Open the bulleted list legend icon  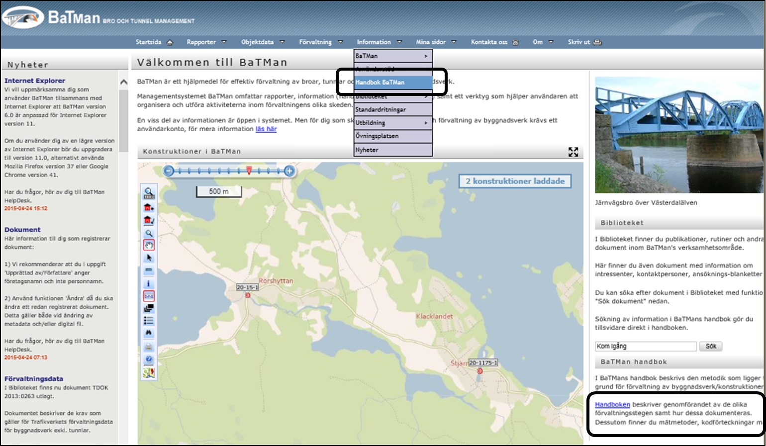click(149, 321)
